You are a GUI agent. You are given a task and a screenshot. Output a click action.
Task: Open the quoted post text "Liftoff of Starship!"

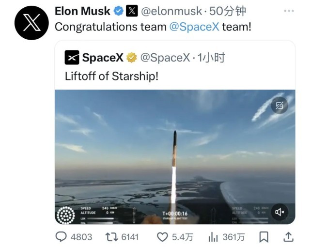[x=111, y=76]
